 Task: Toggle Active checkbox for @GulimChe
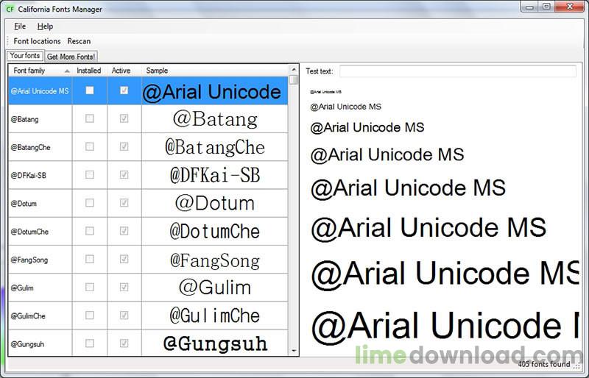pos(124,315)
